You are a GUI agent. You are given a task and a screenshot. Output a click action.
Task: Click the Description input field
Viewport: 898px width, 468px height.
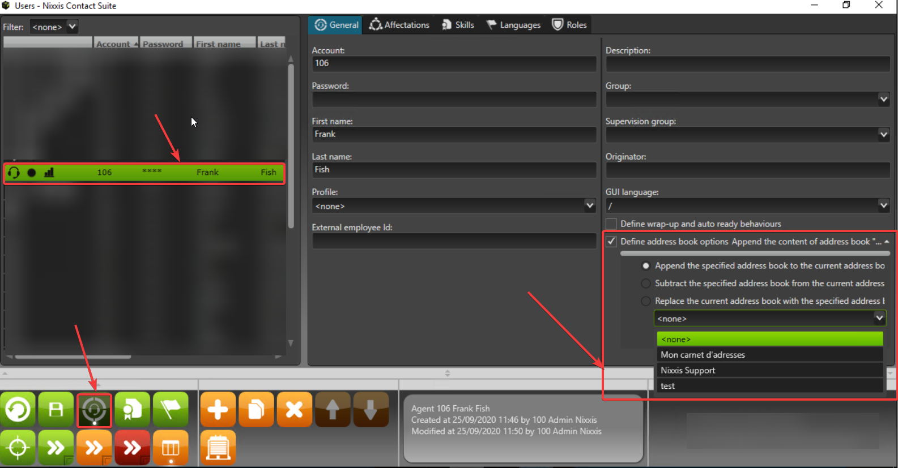tap(748, 64)
